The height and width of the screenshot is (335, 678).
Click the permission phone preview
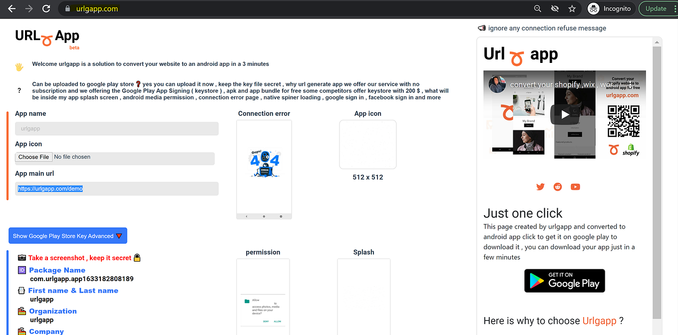point(263,297)
